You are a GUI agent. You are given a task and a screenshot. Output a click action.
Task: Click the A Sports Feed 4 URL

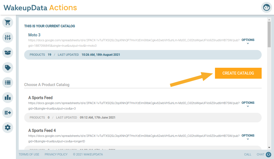coord(134,139)
